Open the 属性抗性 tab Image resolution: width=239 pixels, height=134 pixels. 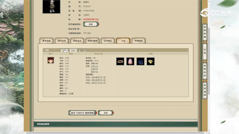coord(62,41)
